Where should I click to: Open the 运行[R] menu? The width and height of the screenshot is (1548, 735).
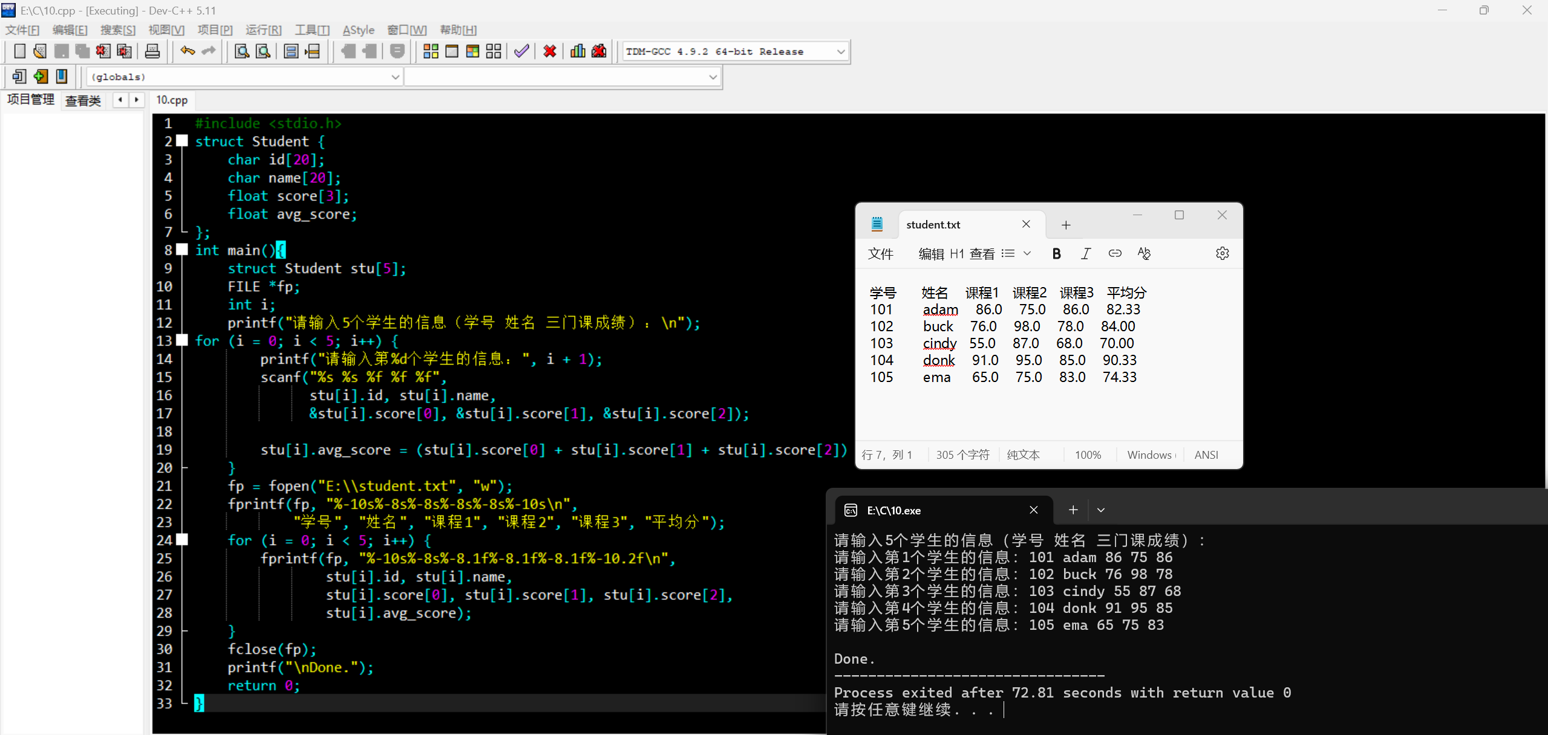[263, 30]
